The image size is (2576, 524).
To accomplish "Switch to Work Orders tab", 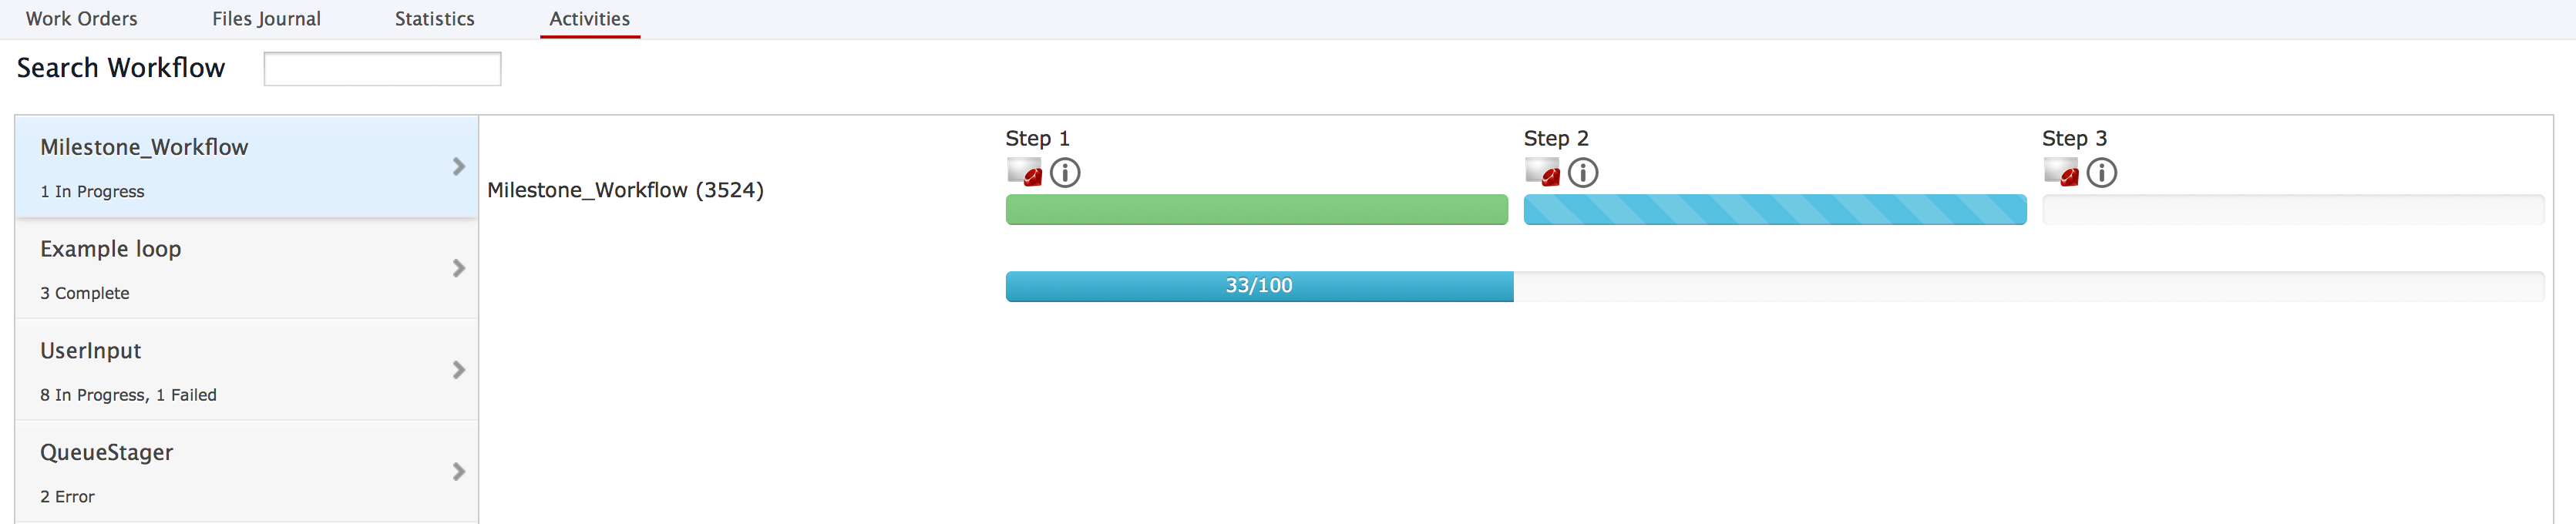I will [x=82, y=19].
